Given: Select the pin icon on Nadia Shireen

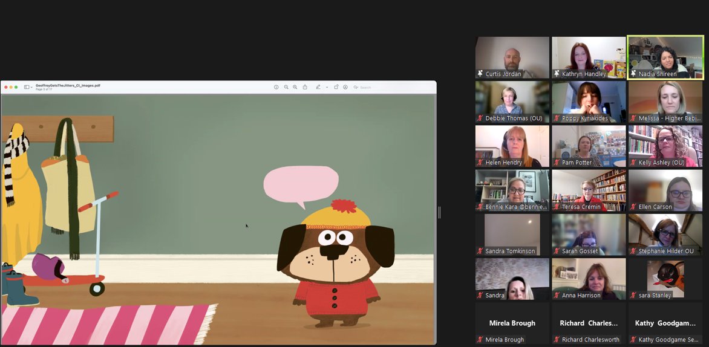Looking at the screenshot, I should 633,73.
